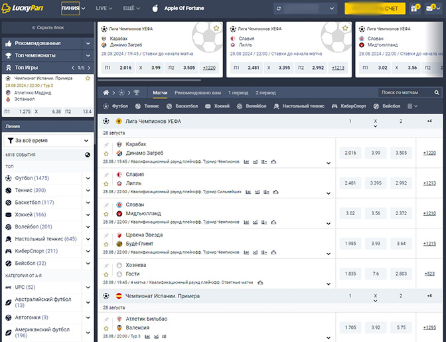Click the yellow СЧЕТ button
The width and height of the screenshot is (446, 342).
pos(374,9)
